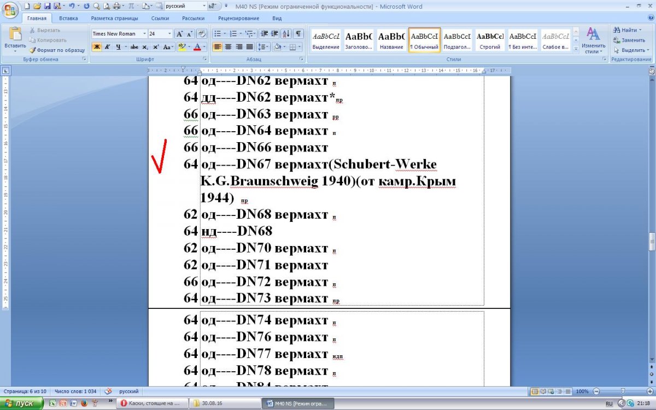This screenshot has width=656, height=410.
Task: Click the Grow Font icon
Action: tap(180, 34)
